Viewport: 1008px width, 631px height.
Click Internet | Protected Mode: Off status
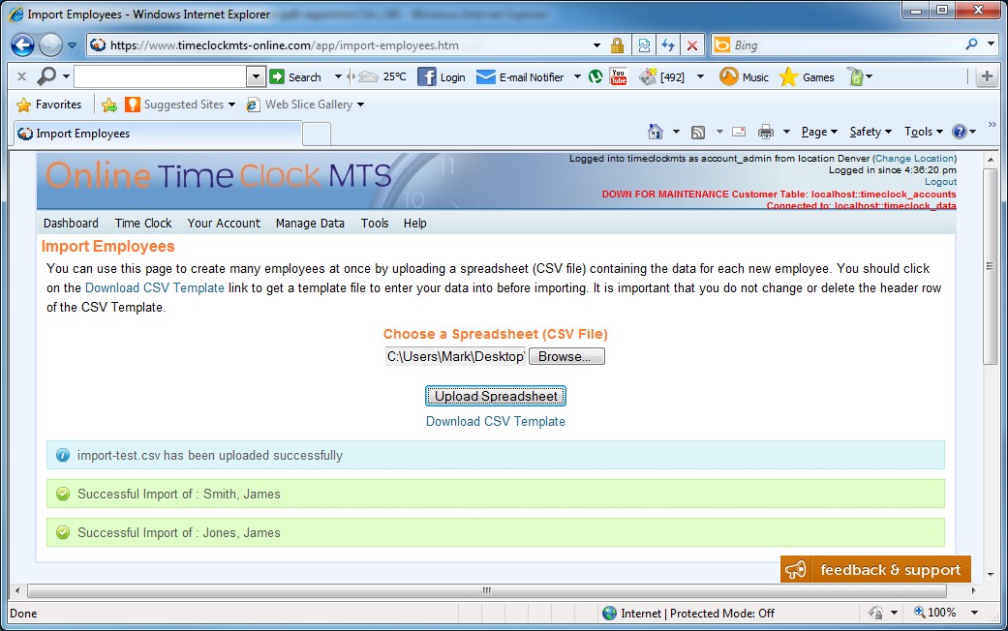688,613
